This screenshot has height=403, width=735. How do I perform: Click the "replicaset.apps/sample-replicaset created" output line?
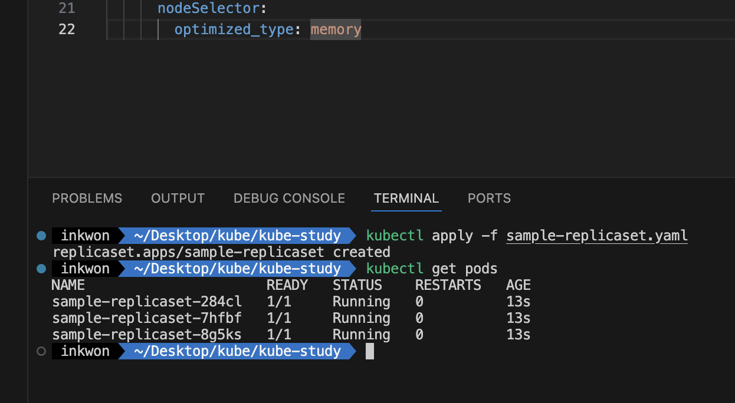click(x=221, y=253)
